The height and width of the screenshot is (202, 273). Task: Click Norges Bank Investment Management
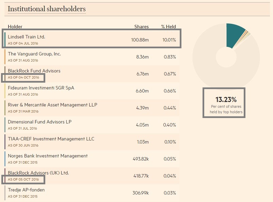click(x=48, y=156)
